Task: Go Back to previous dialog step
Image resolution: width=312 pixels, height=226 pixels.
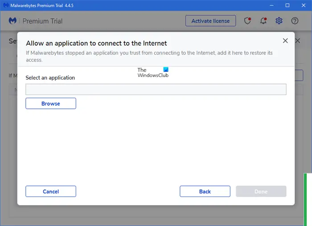Action: (x=205, y=191)
